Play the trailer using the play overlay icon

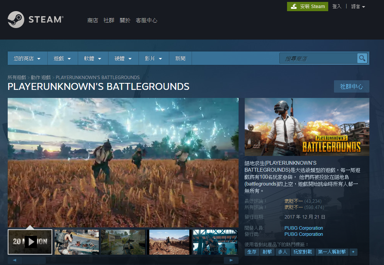click(30, 242)
